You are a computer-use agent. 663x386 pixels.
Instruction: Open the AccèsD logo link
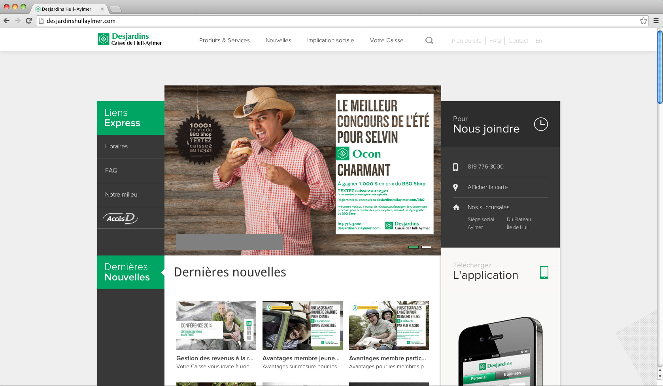tap(120, 218)
